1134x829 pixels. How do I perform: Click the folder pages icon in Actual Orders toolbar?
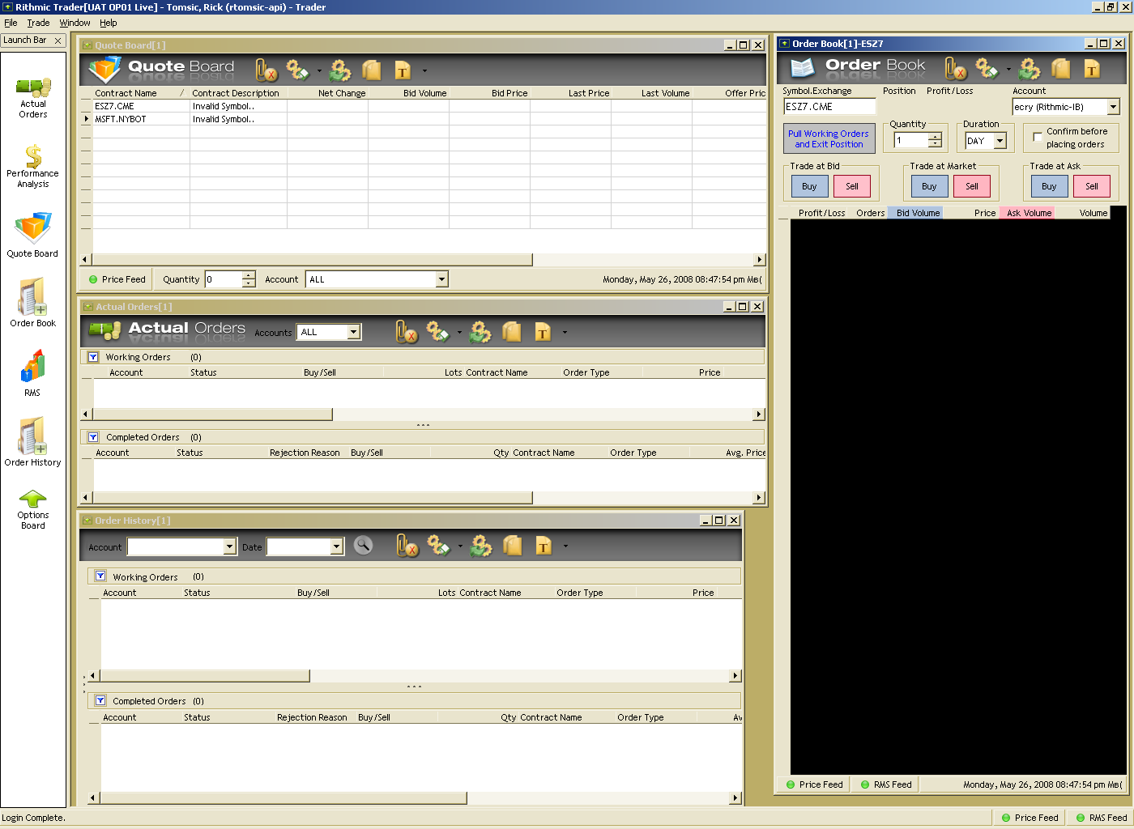click(512, 332)
